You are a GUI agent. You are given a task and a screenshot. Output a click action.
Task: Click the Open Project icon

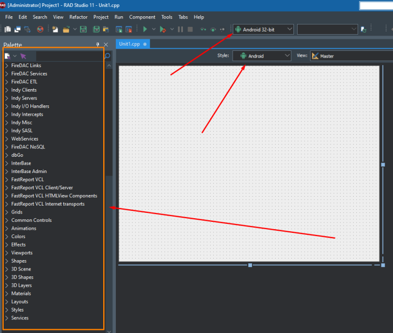click(x=106, y=29)
